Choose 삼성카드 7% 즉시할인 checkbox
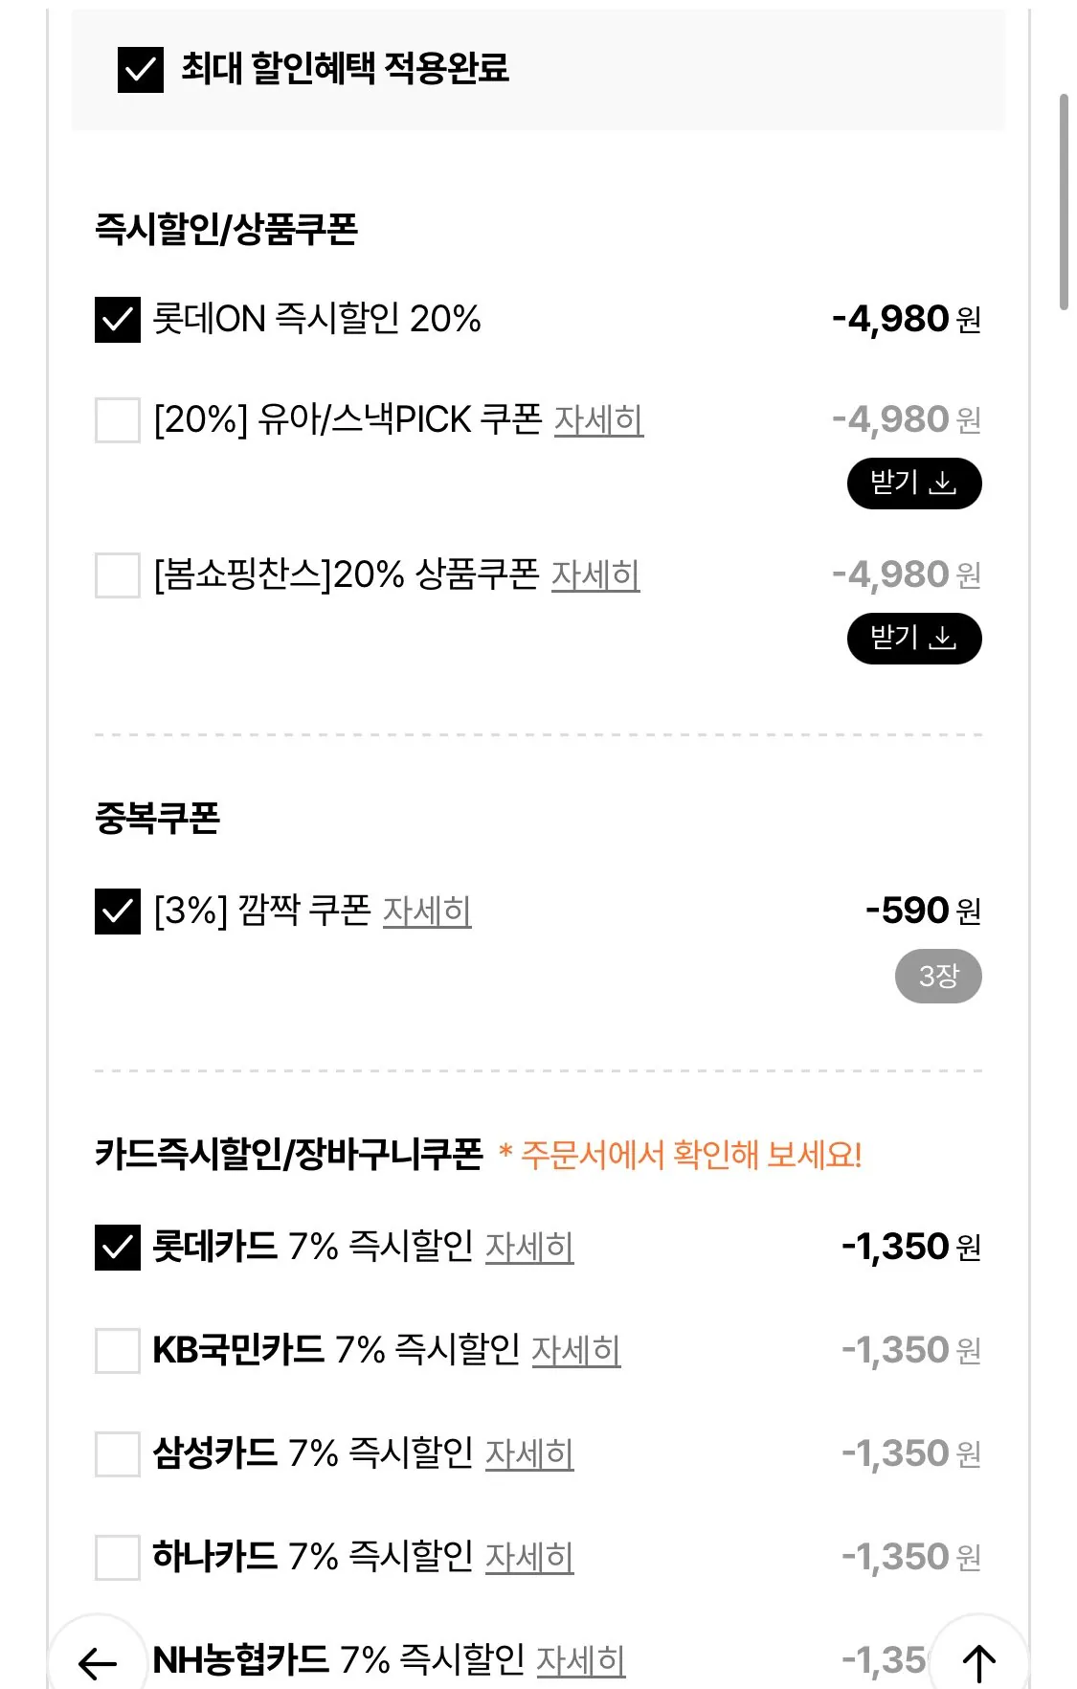This screenshot has width=1077, height=1689. tap(118, 1453)
